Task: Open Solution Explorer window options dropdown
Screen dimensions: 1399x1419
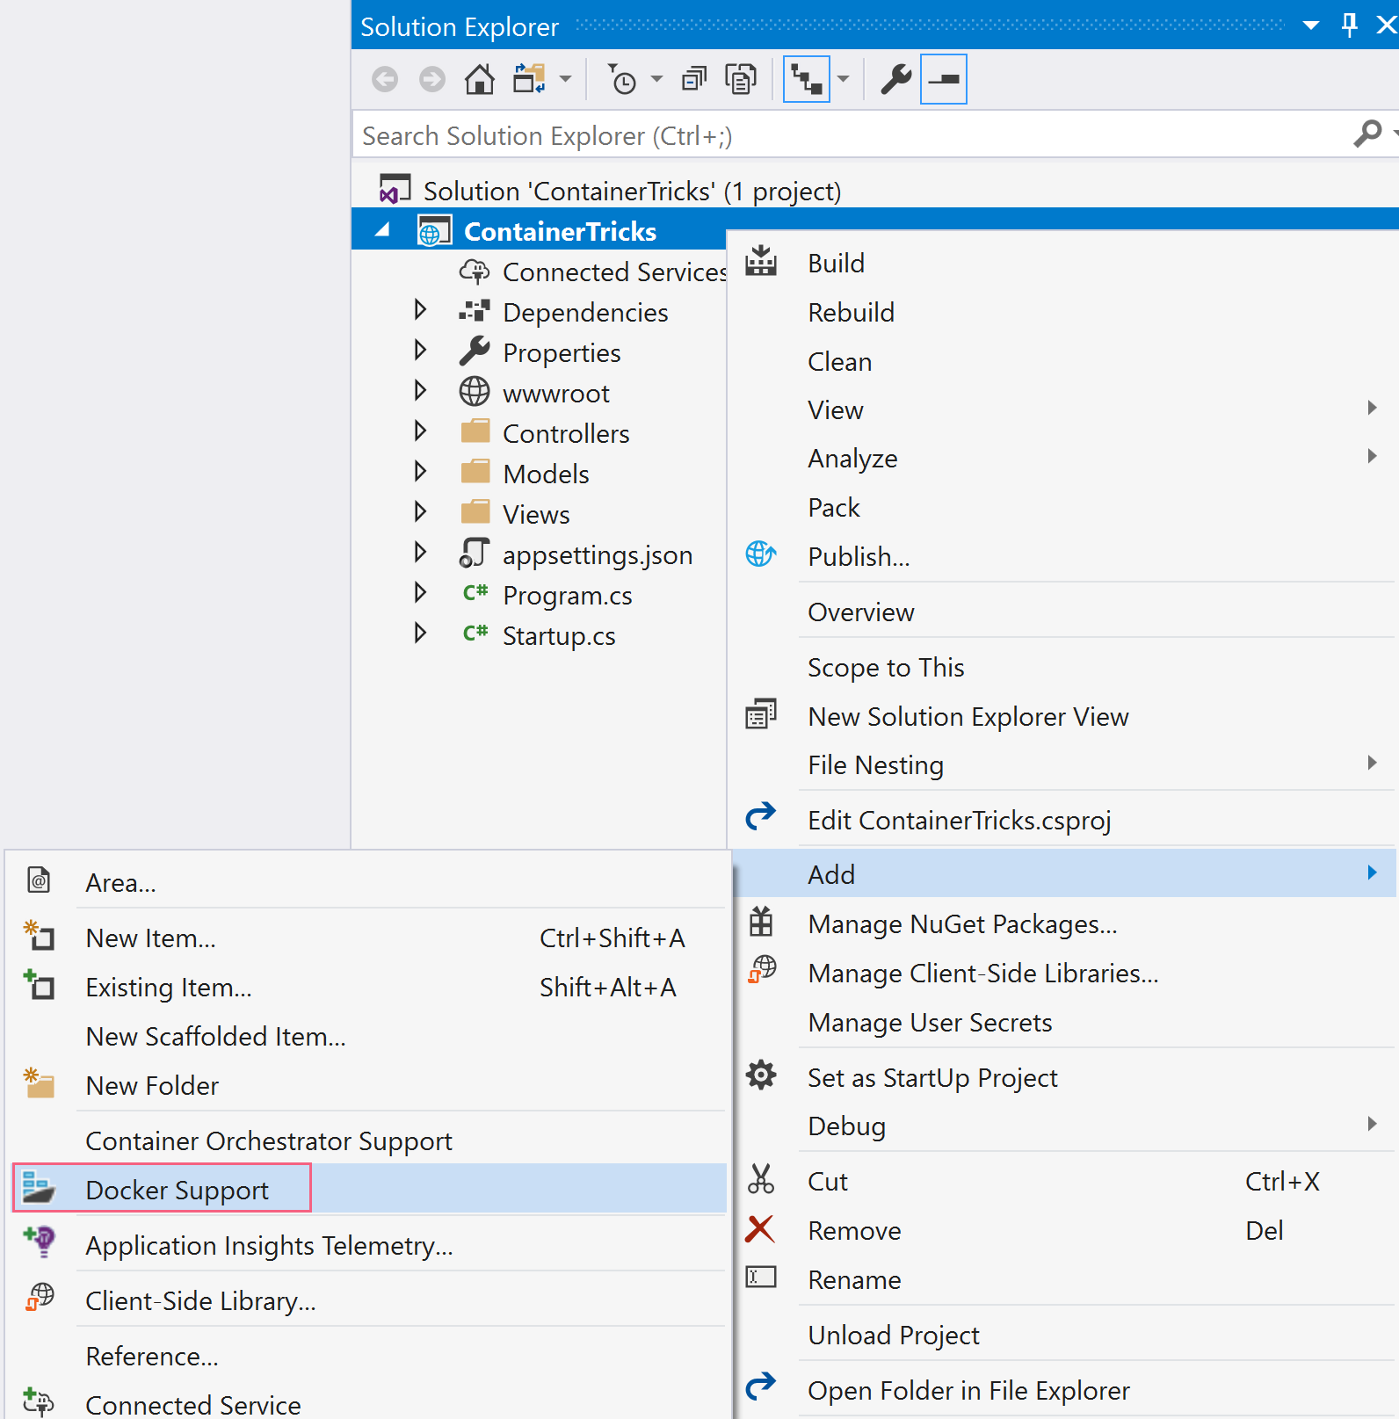Action: click(1311, 25)
